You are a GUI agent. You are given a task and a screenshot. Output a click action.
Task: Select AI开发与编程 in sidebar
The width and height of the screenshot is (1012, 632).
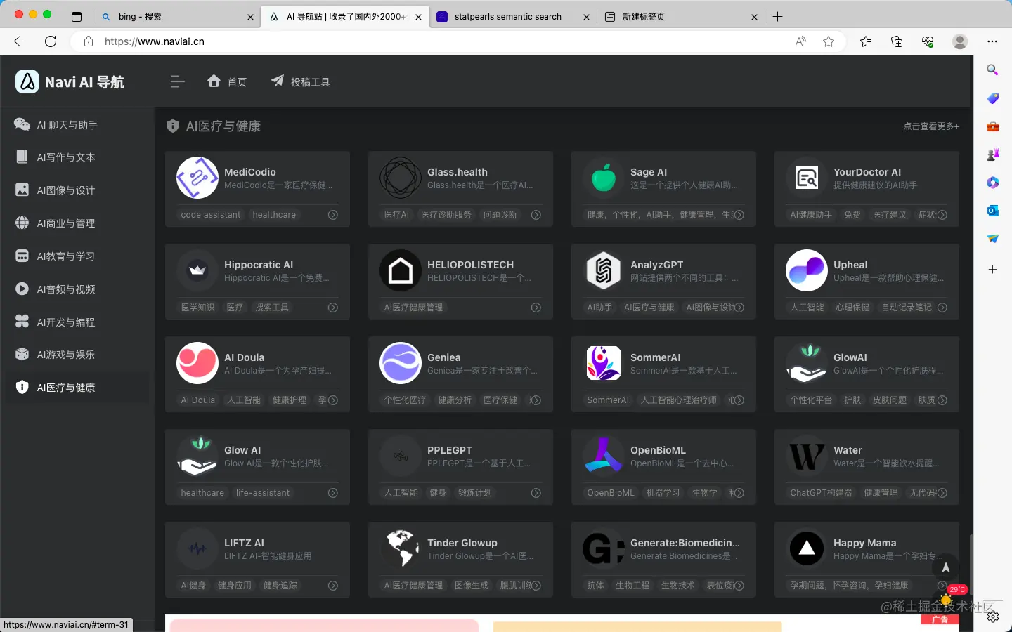tap(77, 322)
